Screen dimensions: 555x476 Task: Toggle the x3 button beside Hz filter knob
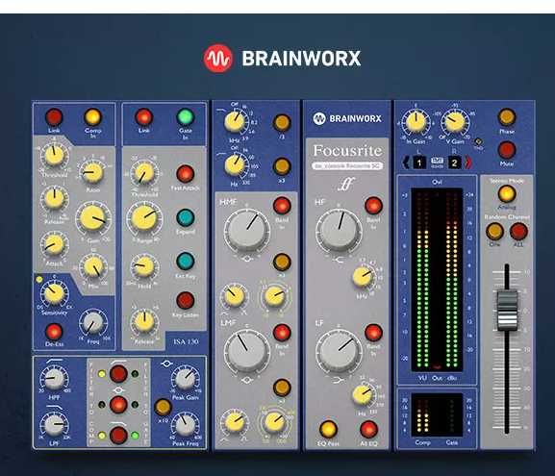click(x=282, y=166)
